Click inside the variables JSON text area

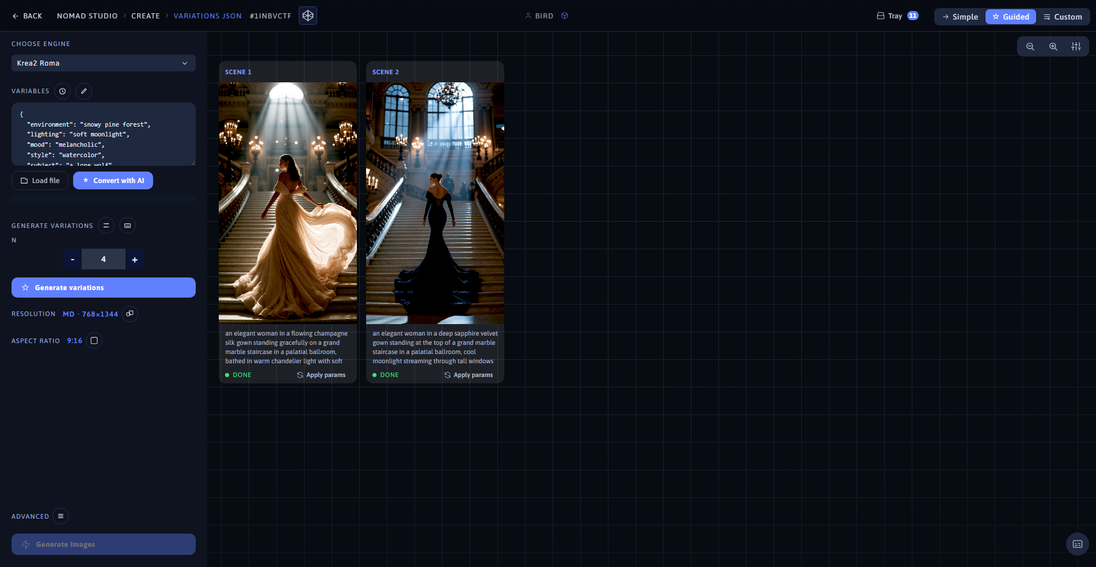point(104,134)
